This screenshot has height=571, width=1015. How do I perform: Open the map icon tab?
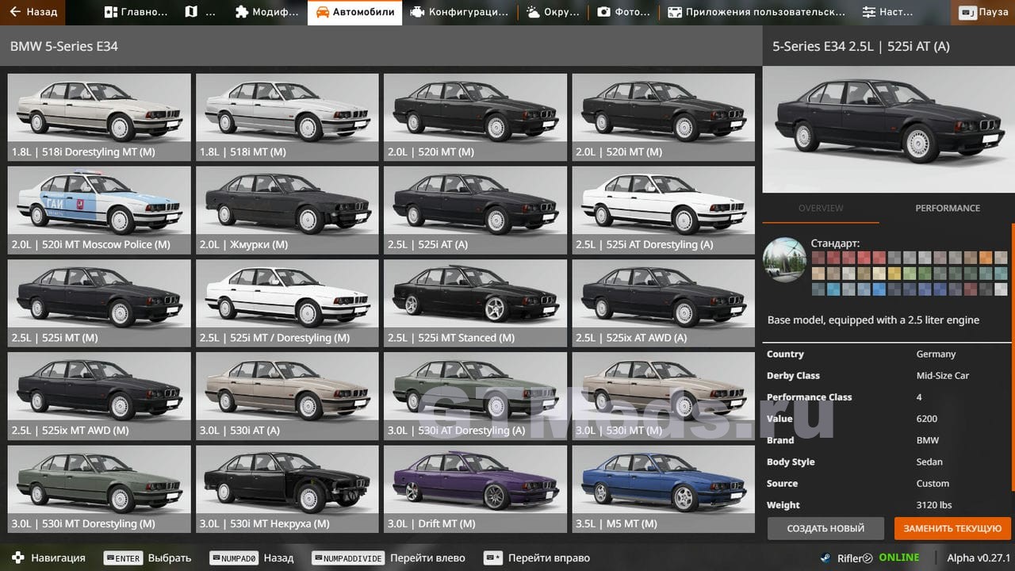click(x=200, y=12)
